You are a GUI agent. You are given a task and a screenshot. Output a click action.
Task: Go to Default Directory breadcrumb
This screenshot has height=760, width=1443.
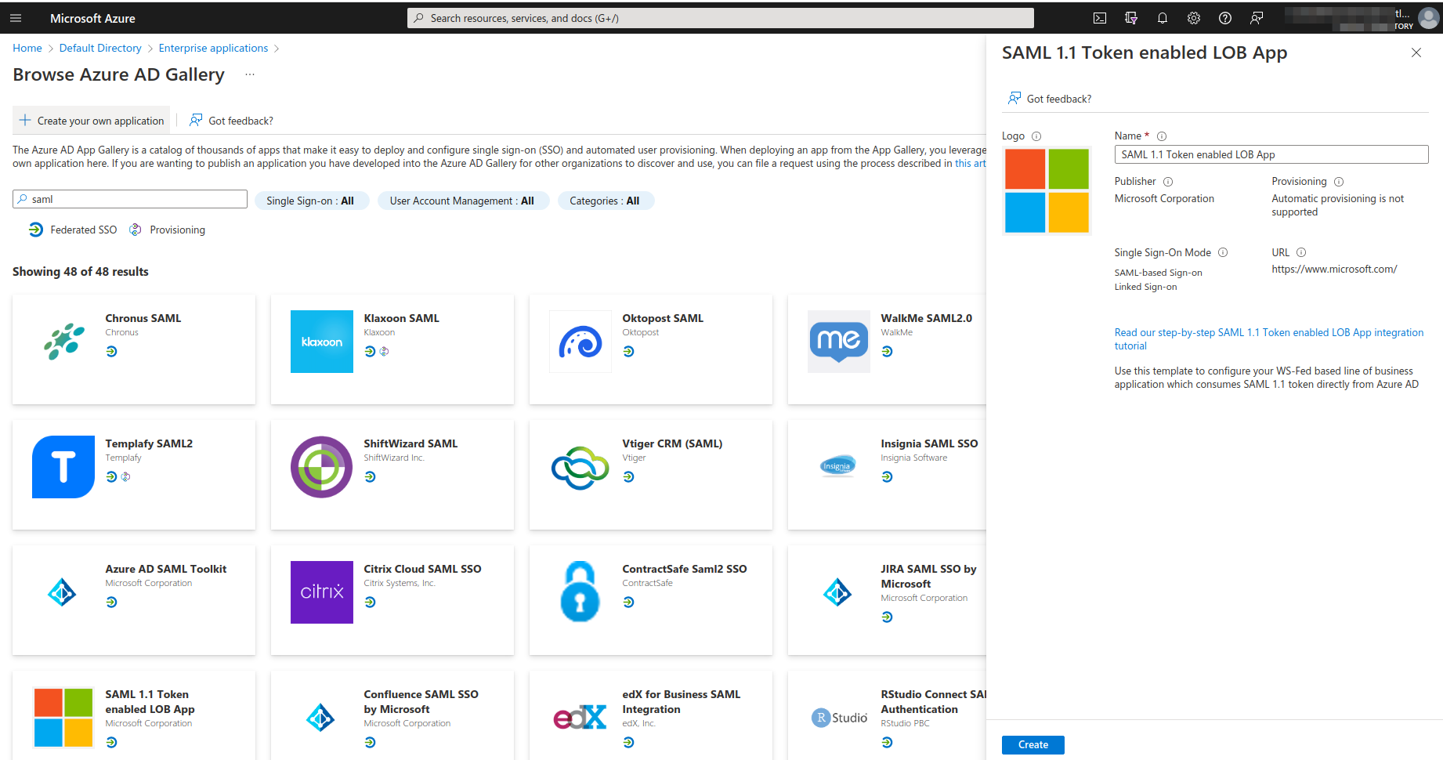tap(100, 48)
